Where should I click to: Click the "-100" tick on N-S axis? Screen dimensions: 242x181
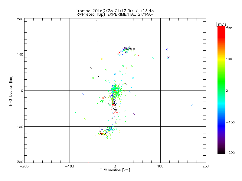click(19, 127)
